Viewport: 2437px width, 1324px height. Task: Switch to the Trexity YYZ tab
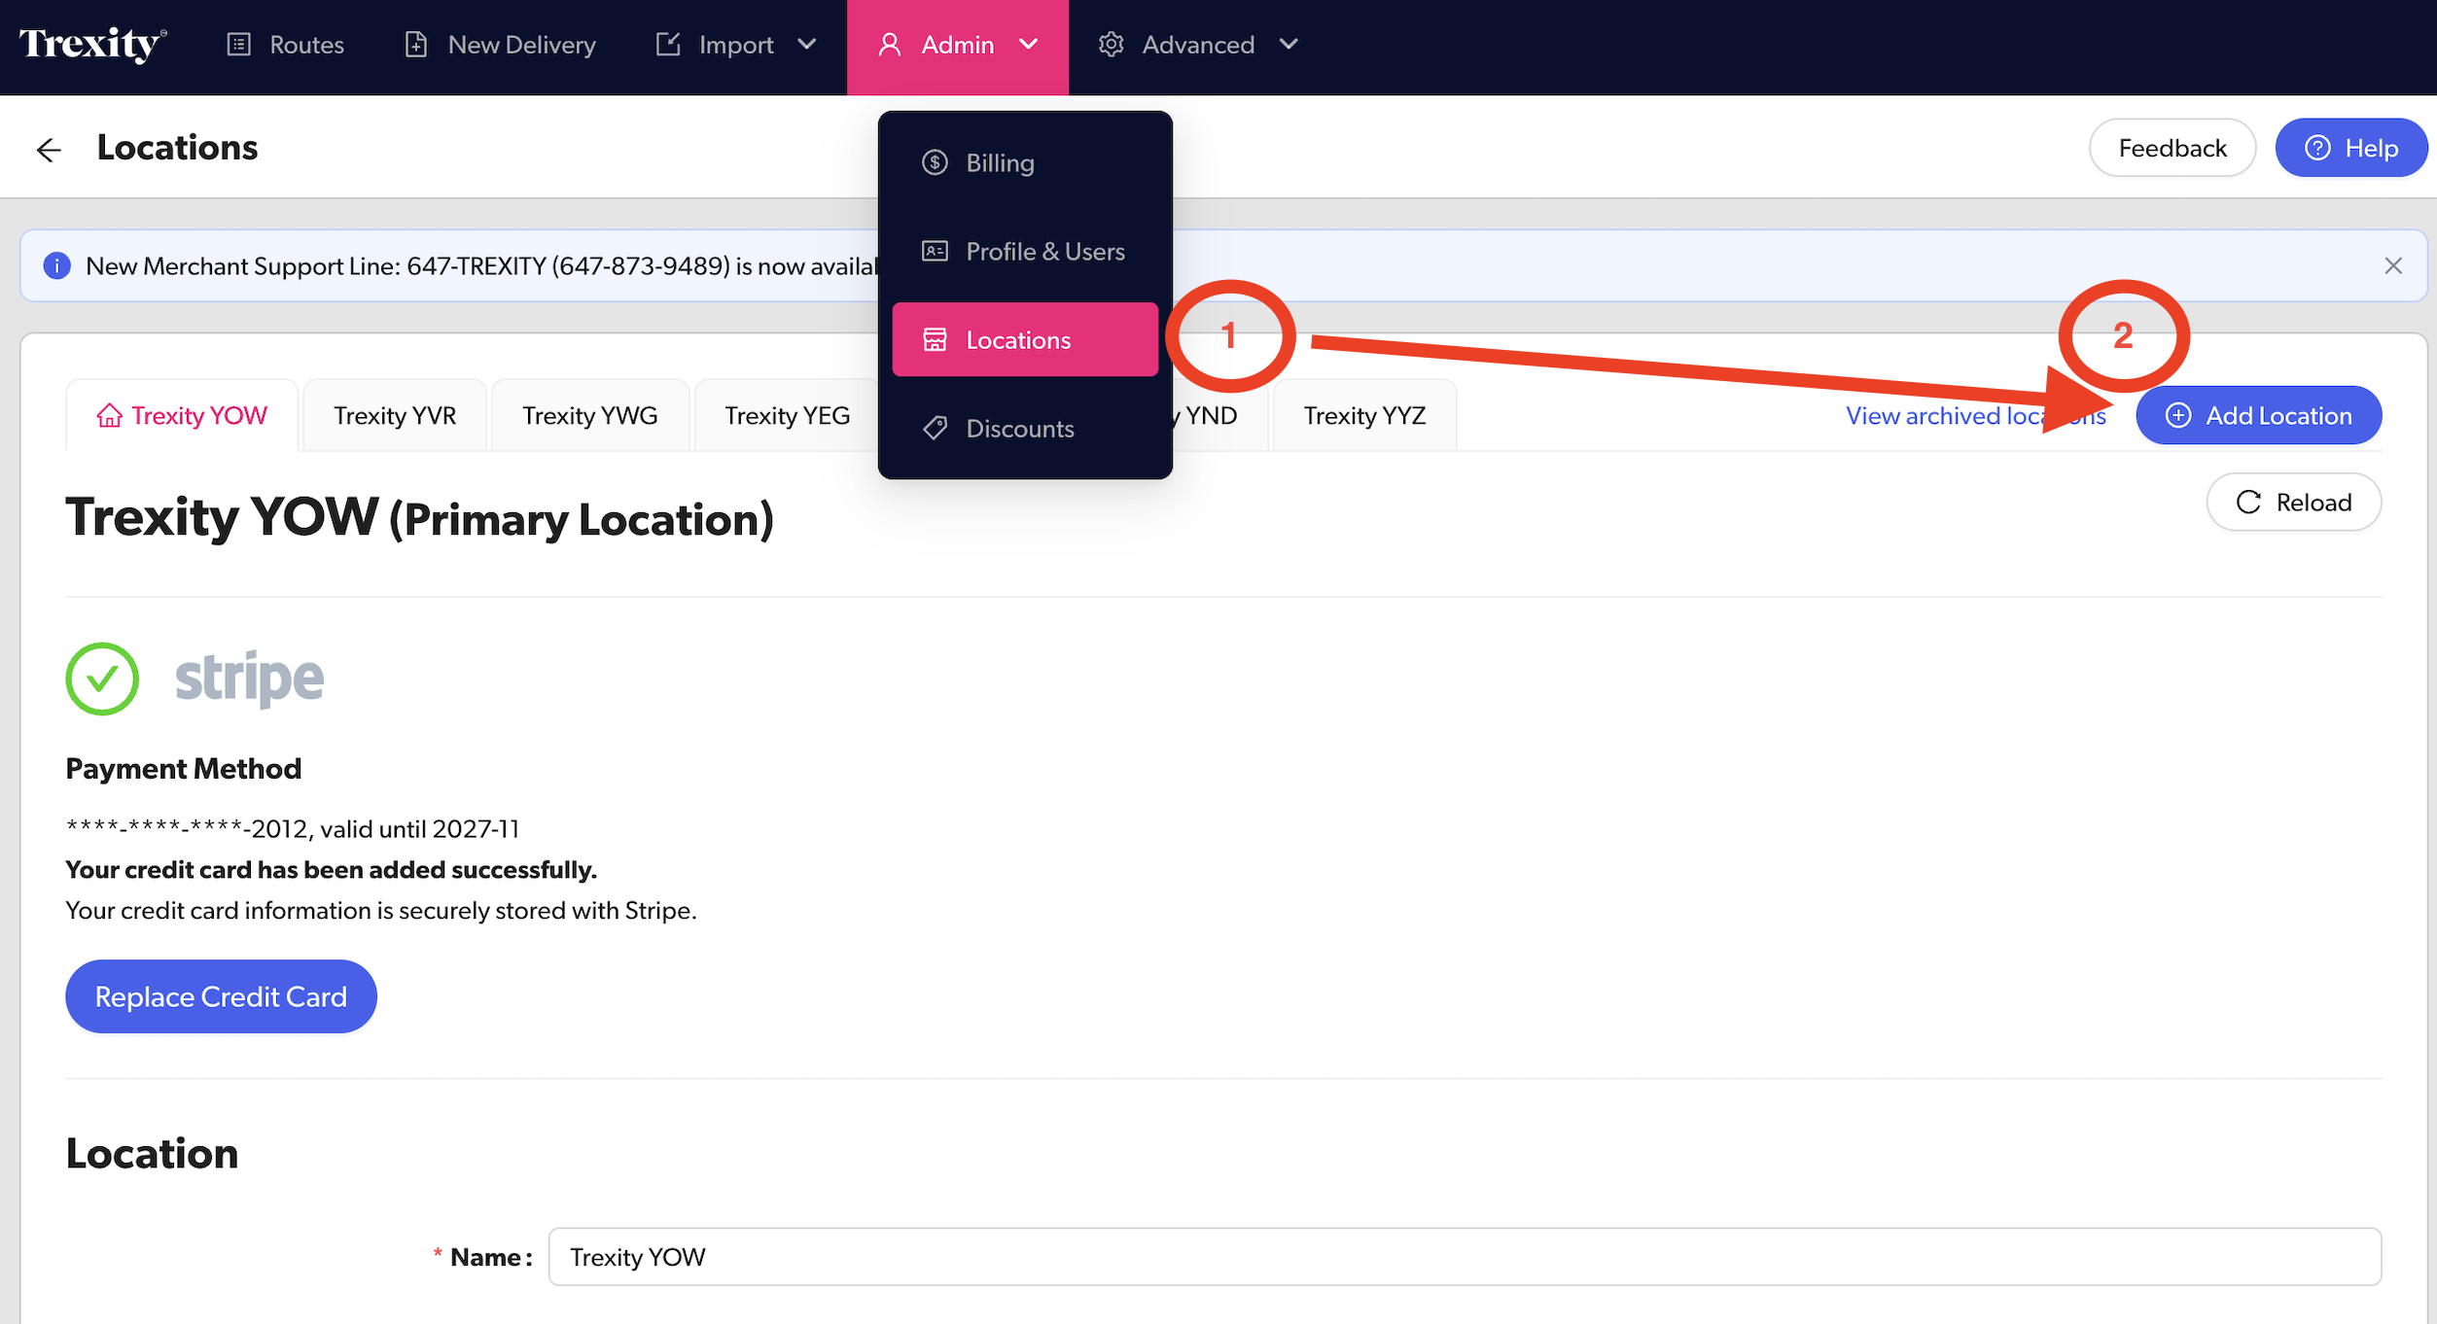[x=1364, y=415]
